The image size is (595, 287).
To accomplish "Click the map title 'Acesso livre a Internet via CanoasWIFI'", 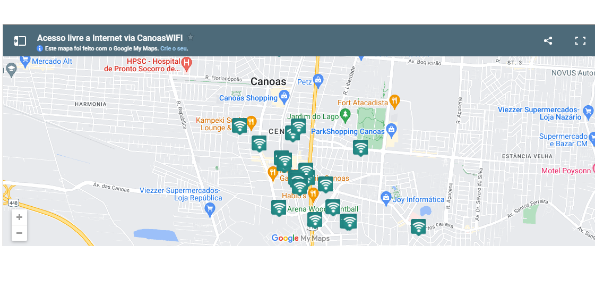I will [110, 38].
